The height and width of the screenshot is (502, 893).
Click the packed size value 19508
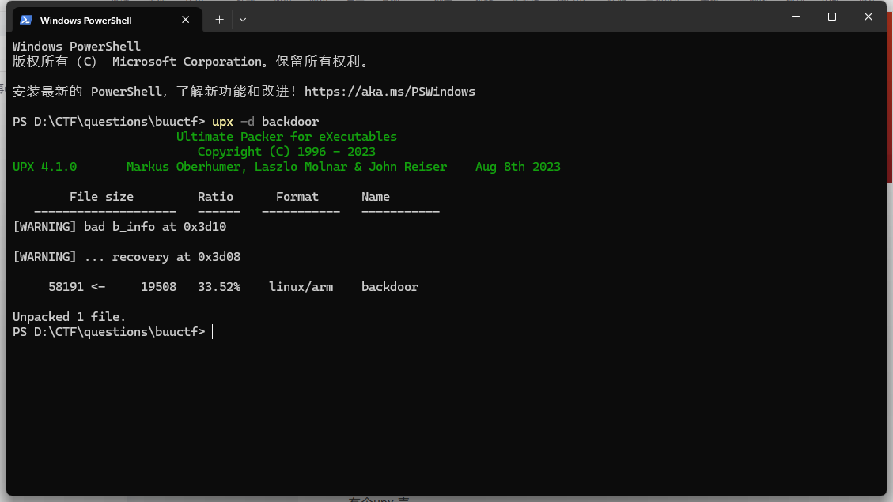pyautogui.click(x=158, y=287)
